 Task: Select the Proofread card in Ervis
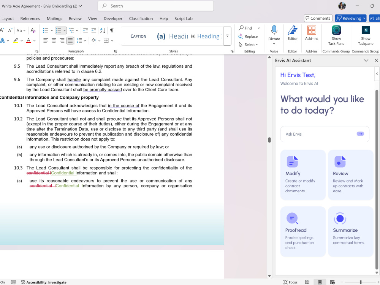pos(303,231)
